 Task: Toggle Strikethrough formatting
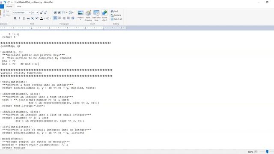(28, 18)
